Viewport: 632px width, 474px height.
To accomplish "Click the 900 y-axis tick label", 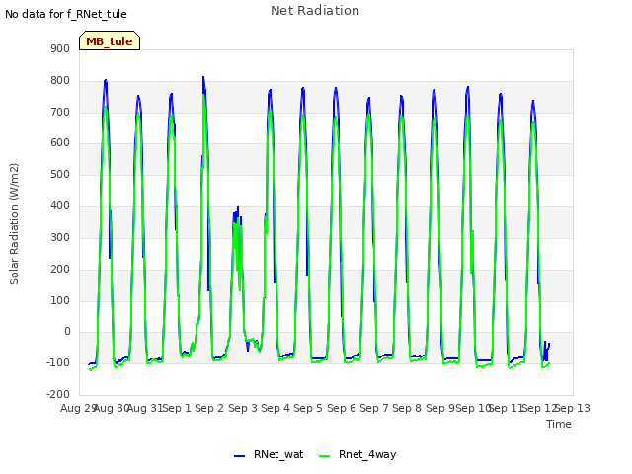I will coord(60,49).
